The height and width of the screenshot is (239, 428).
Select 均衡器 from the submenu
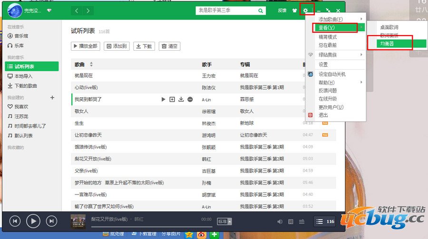[401, 44]
